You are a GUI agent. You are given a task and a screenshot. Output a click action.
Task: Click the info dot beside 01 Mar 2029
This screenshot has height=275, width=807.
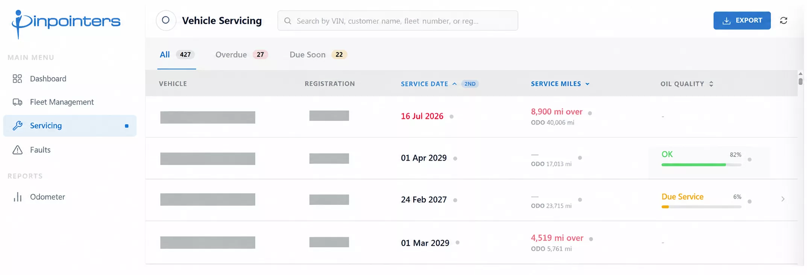(x=458, y=243)
